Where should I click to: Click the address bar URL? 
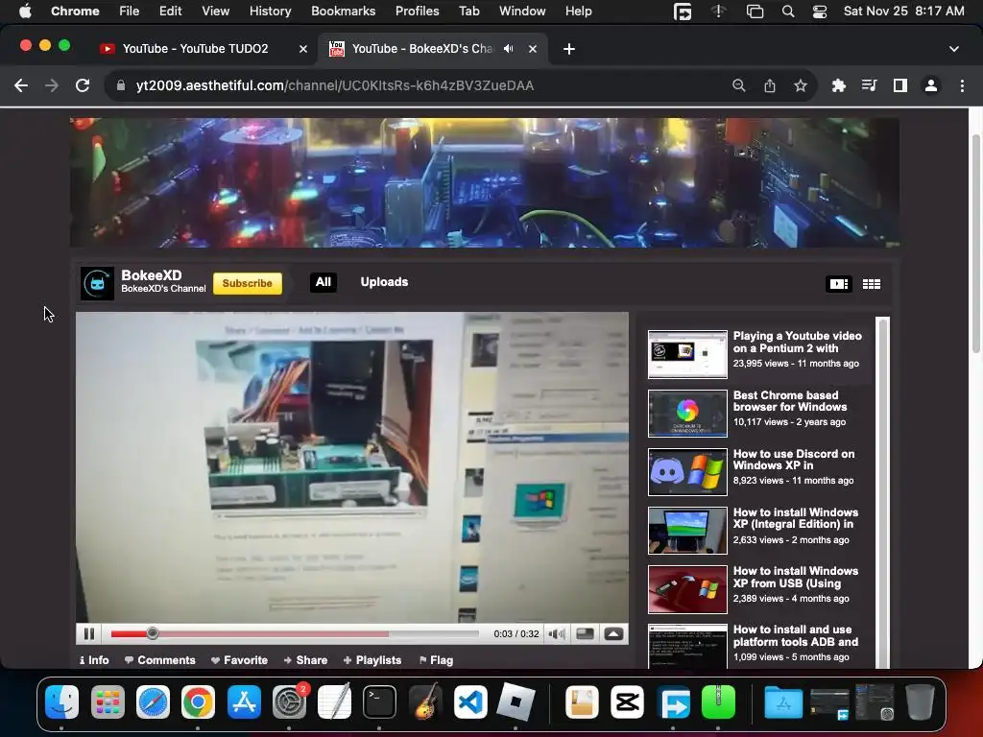pyautogui.click(x=335, y=85)
